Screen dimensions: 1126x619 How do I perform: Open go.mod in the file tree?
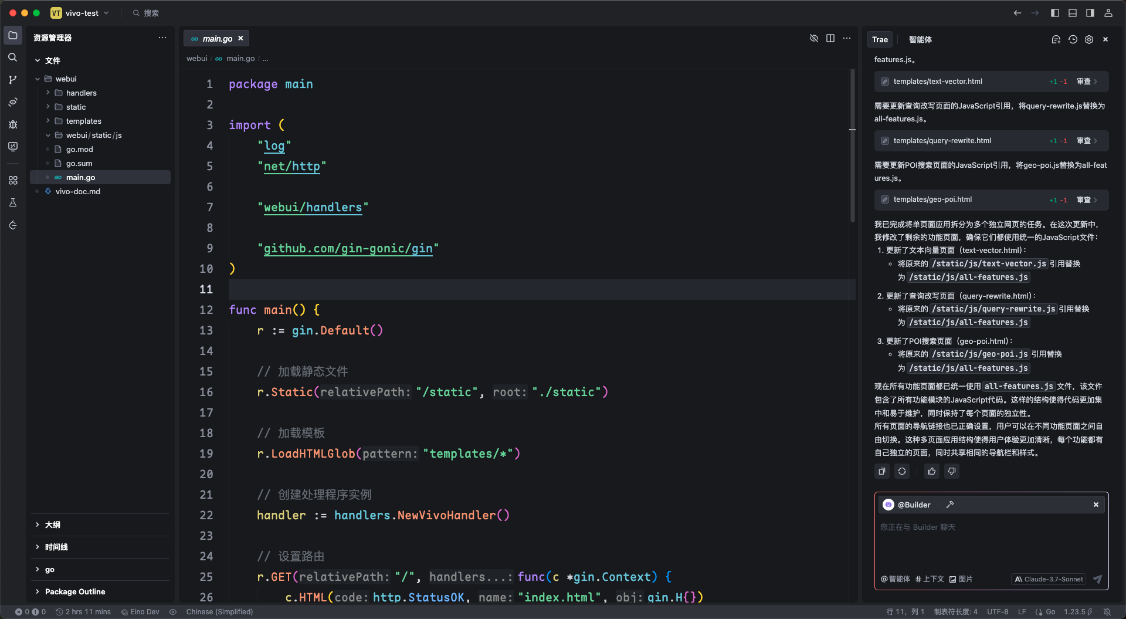[80, 149]
